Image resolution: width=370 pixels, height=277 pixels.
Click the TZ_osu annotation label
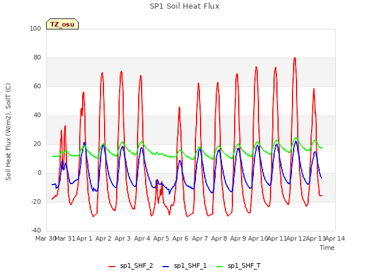[62, 24]
